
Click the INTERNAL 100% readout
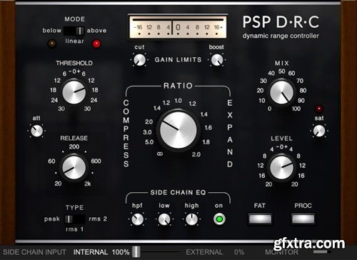tap(101, 252)
